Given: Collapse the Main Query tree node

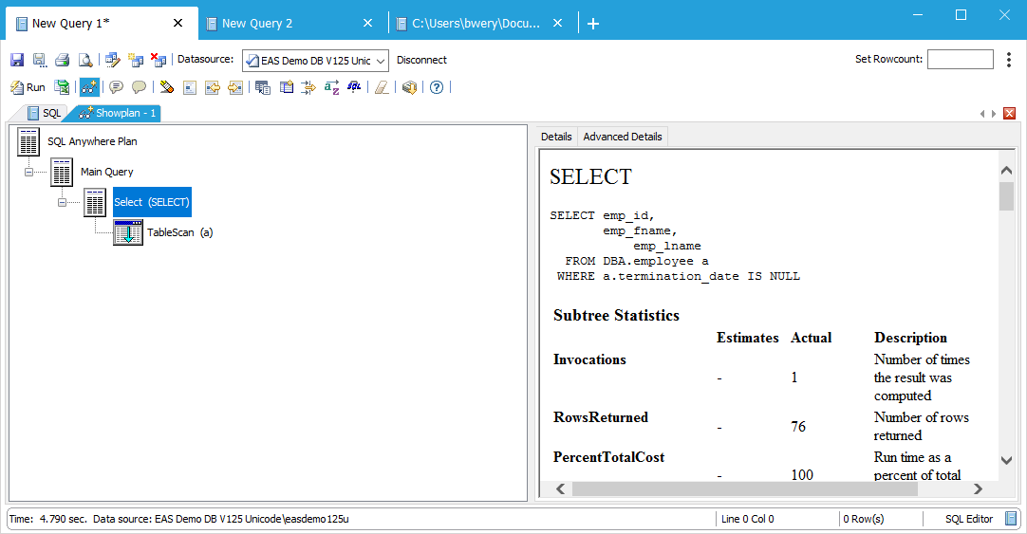Looking at the screenshot, I should tap(30, 173).
